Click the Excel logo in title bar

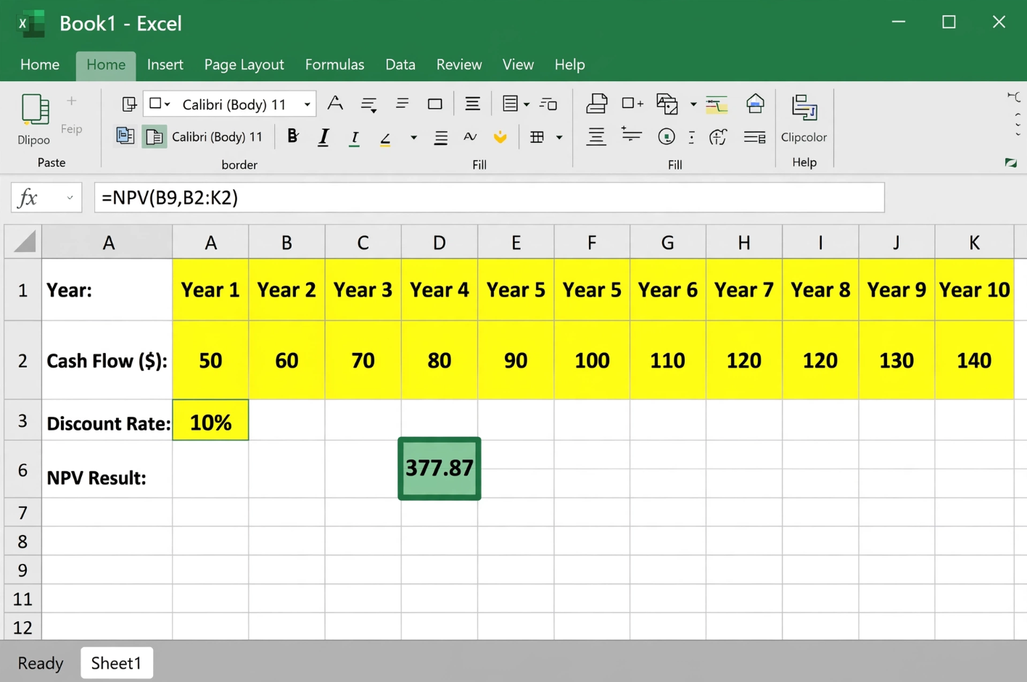(30, 23)
